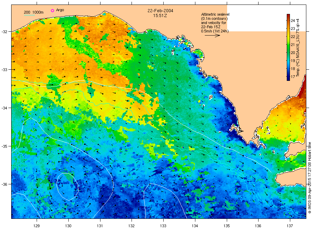Click the latitude label '-33'

4,70
